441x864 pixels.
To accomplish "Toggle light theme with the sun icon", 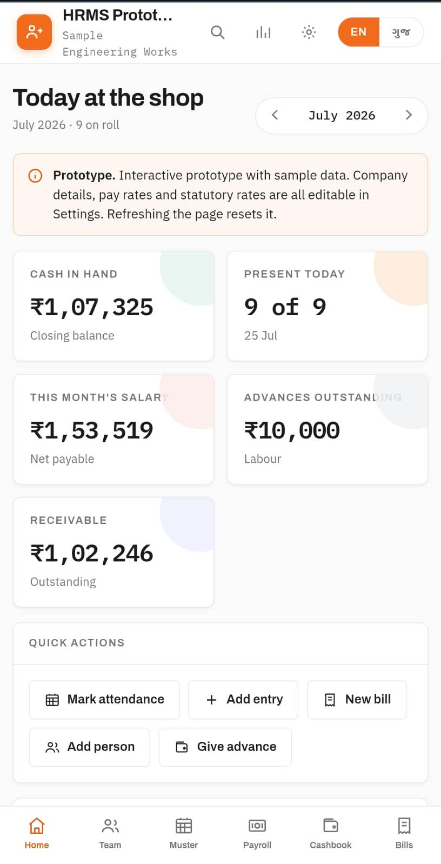I will tap(309, 32).
